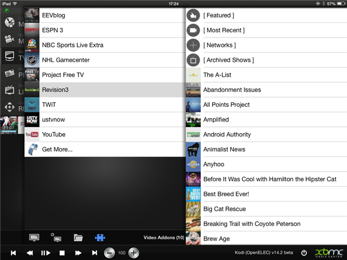Tap the TV Archived Shows icon
Screen dimensions: 347x260
[x=193, y=60]
